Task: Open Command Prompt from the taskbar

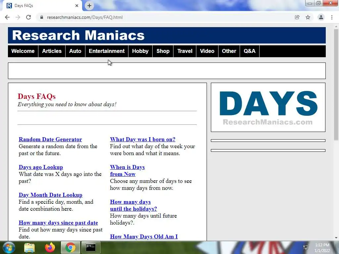Action: (x=91, y=247)
